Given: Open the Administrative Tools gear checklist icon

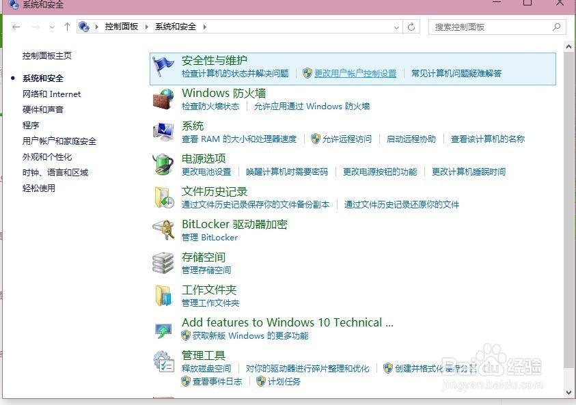Looking at the screenshot, I should point(163,361).
